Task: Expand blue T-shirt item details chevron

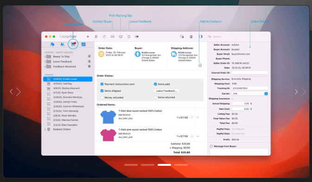Action: click(x=197, y=118)
